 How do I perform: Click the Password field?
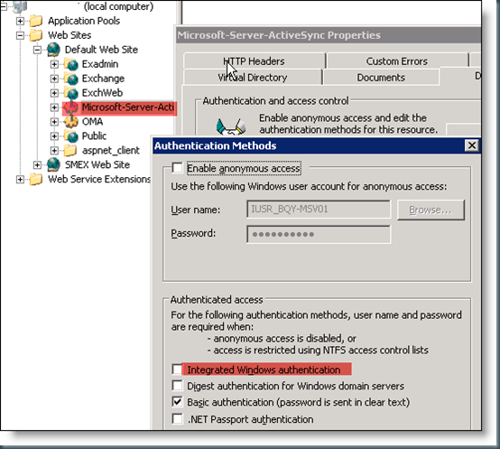coord(319,235)
